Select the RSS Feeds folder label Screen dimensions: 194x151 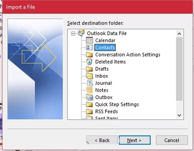pyautogui.click(x=106, y=112)
